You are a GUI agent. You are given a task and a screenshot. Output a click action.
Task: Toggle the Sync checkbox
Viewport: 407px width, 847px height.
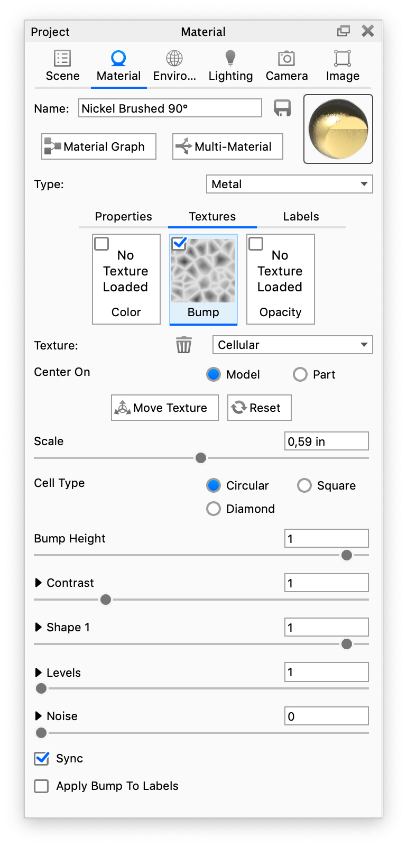[42, 759]
